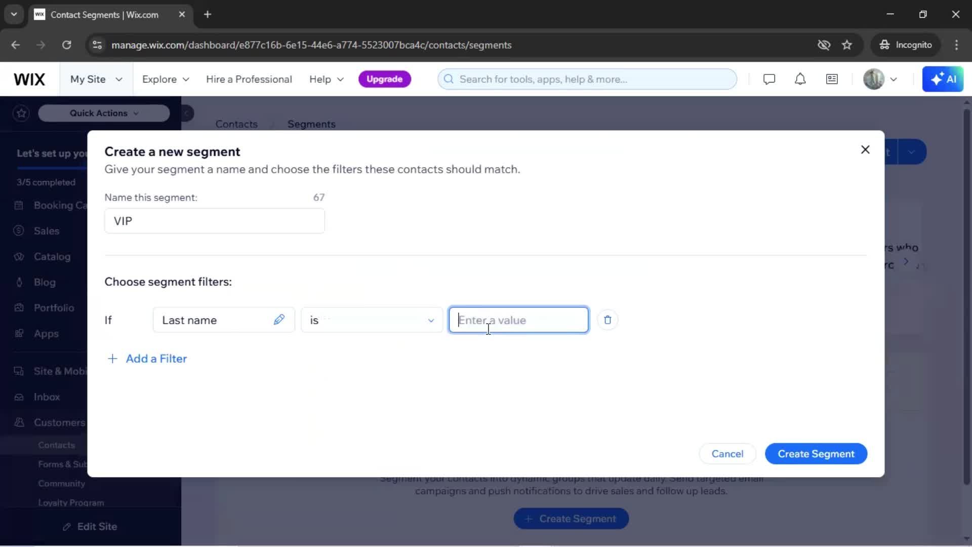Image resolution: width=972 pixels, height=547 pixels.
Task: Click the Inbox envelope icon in sidebar
Action: pyautogui.click(x=19, y=397)
